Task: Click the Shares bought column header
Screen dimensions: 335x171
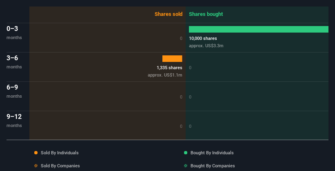Action: pos(206,14)
